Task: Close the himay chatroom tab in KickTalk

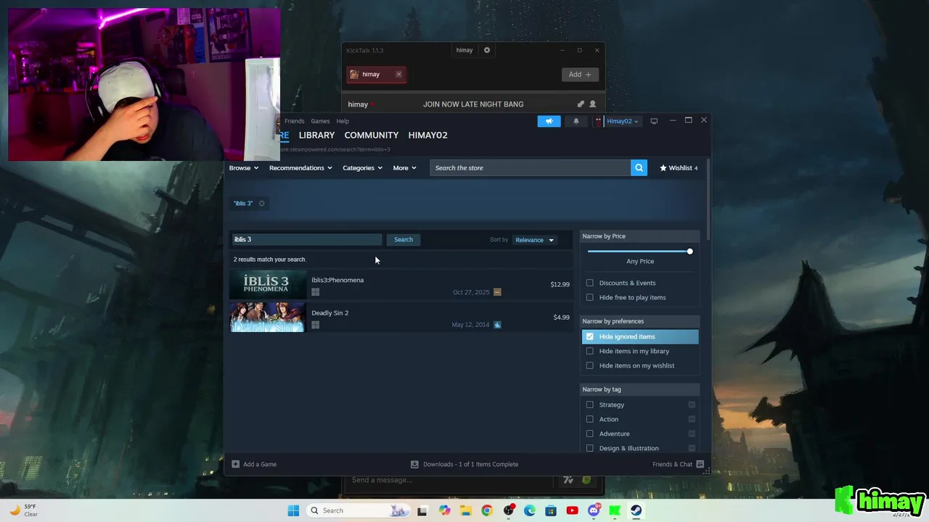Action: tap(398, 74)
